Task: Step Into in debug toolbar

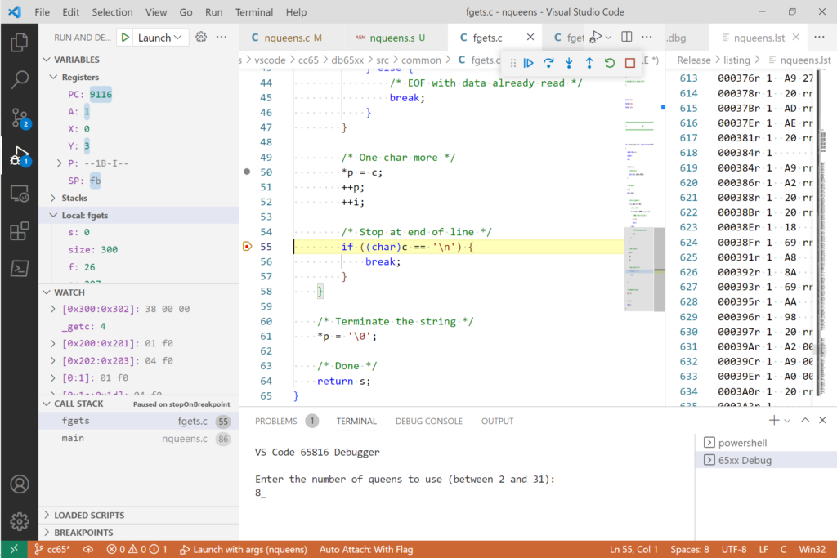Action: [x=569, y=63]
